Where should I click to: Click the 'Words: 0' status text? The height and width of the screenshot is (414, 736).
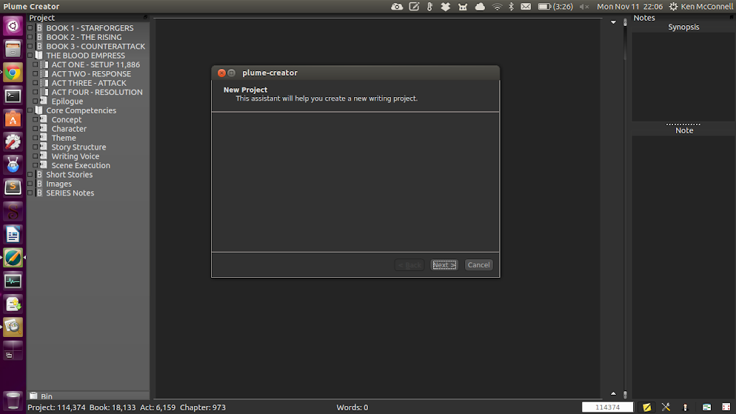(x=352, y=407)
